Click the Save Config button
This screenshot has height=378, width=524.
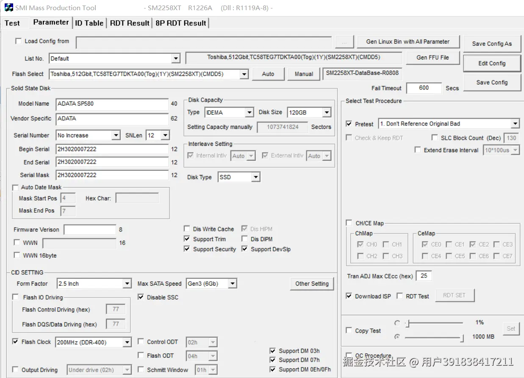(492, 83)
